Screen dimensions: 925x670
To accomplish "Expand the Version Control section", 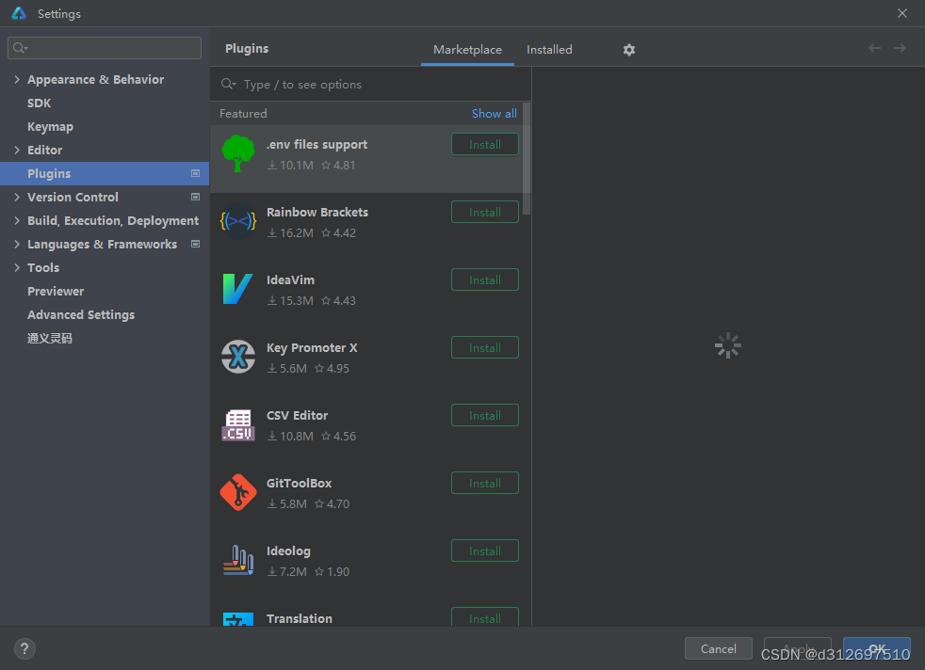I will pos(17,197).
